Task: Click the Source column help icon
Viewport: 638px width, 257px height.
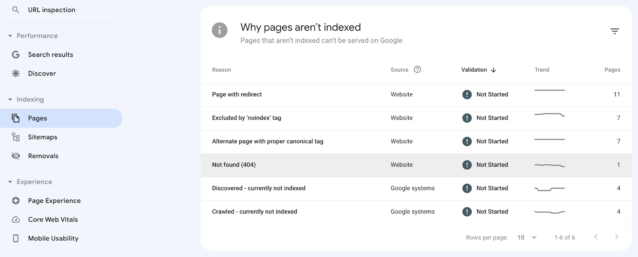Action: pos(417,70)
